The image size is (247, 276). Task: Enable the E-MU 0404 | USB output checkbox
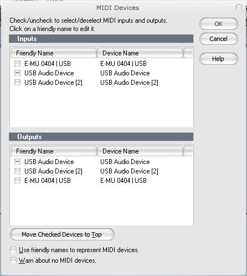click(x=17, y=181)
